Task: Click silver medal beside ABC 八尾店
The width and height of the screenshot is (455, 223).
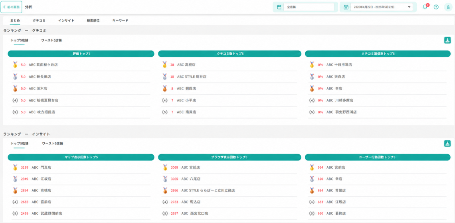Action: coord(165,179)
